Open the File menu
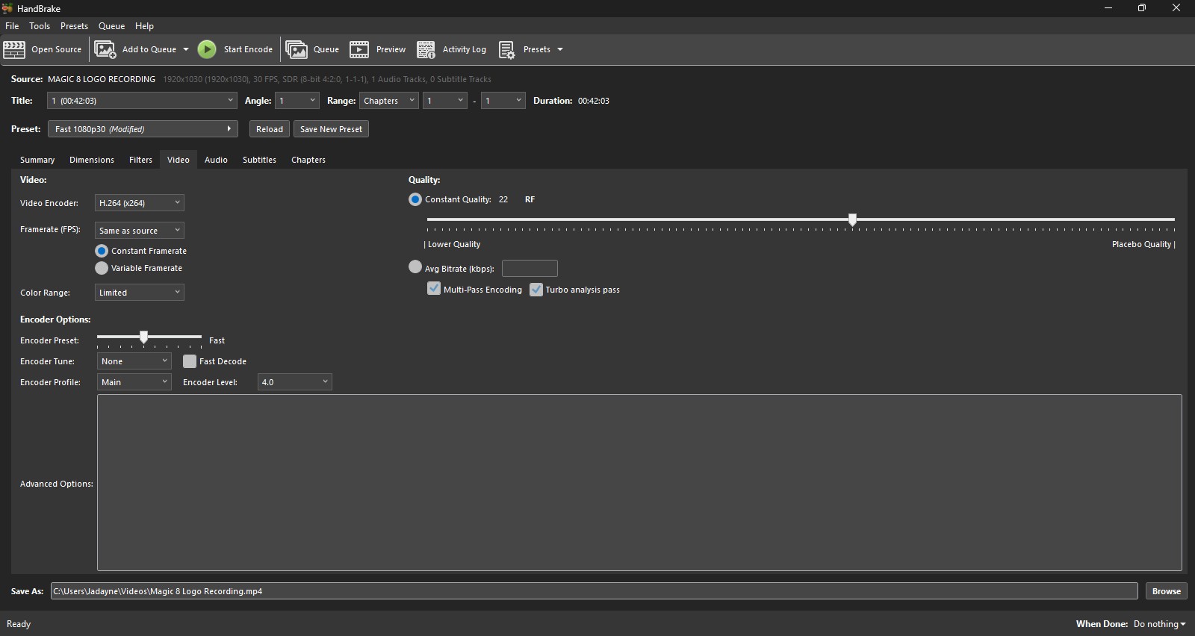 [x=12, y=26]
